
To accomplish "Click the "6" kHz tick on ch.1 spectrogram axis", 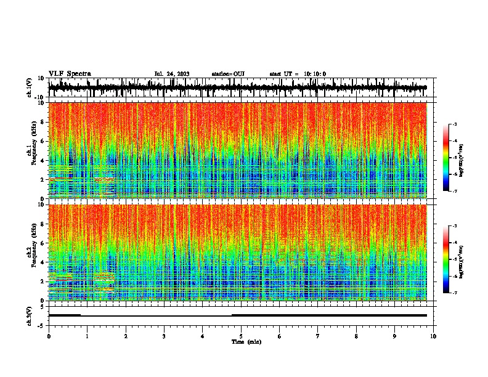I will pyautogui.click(x=43, y=141).
